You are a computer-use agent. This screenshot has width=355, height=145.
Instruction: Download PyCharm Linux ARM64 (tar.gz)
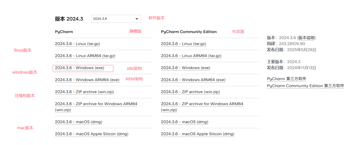click(85, 56)
